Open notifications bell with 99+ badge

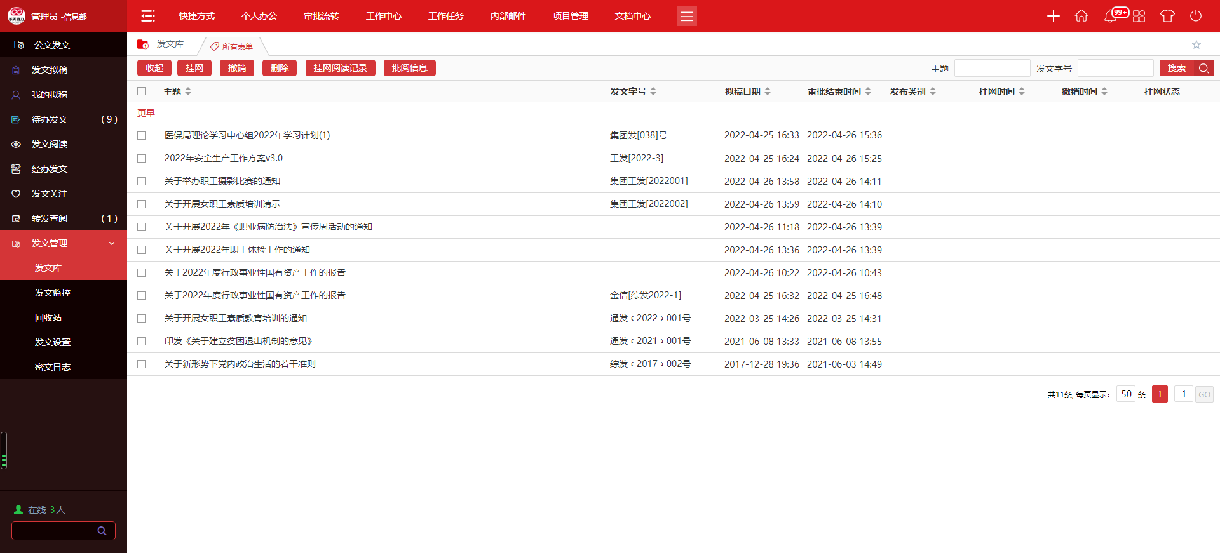[1111, 16]
